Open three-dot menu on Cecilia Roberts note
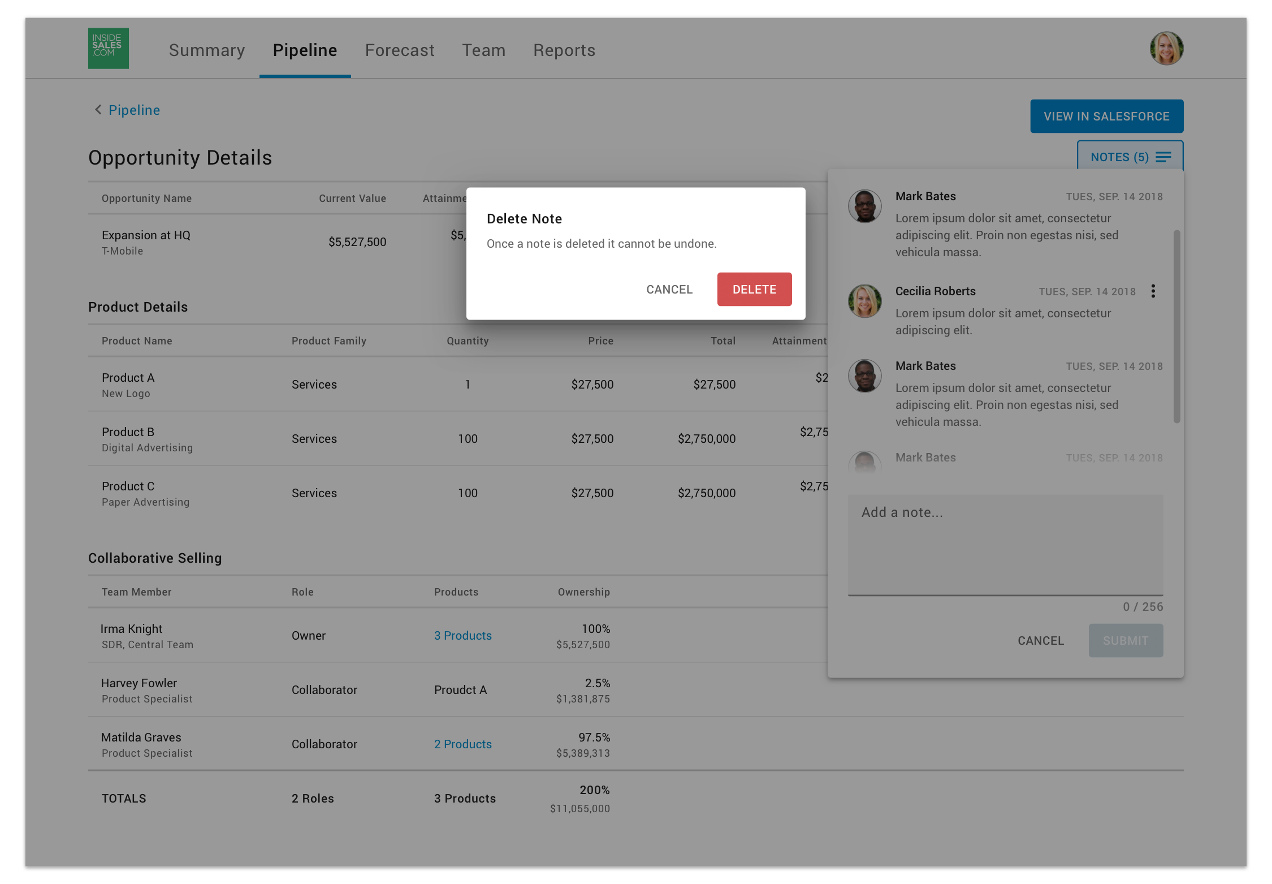Screen dimensions: 1272x884 coord(1153,291)
